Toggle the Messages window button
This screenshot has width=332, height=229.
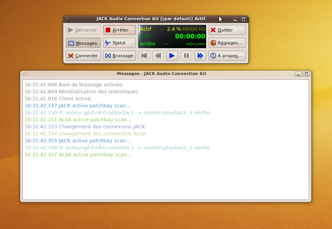[83, 43]
